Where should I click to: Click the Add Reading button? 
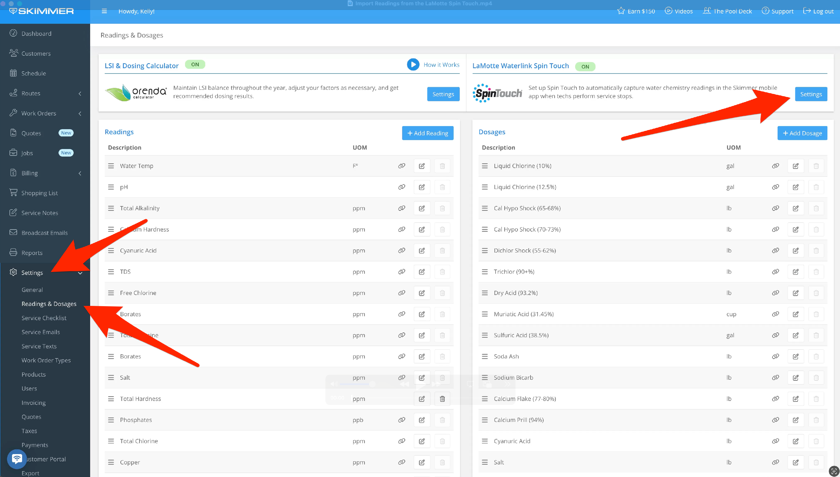pos(427,133)
